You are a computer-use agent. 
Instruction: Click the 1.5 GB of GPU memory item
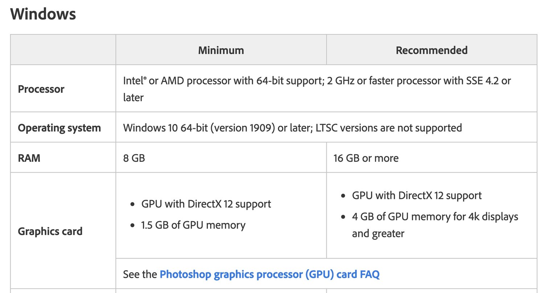tap(193, 225)
